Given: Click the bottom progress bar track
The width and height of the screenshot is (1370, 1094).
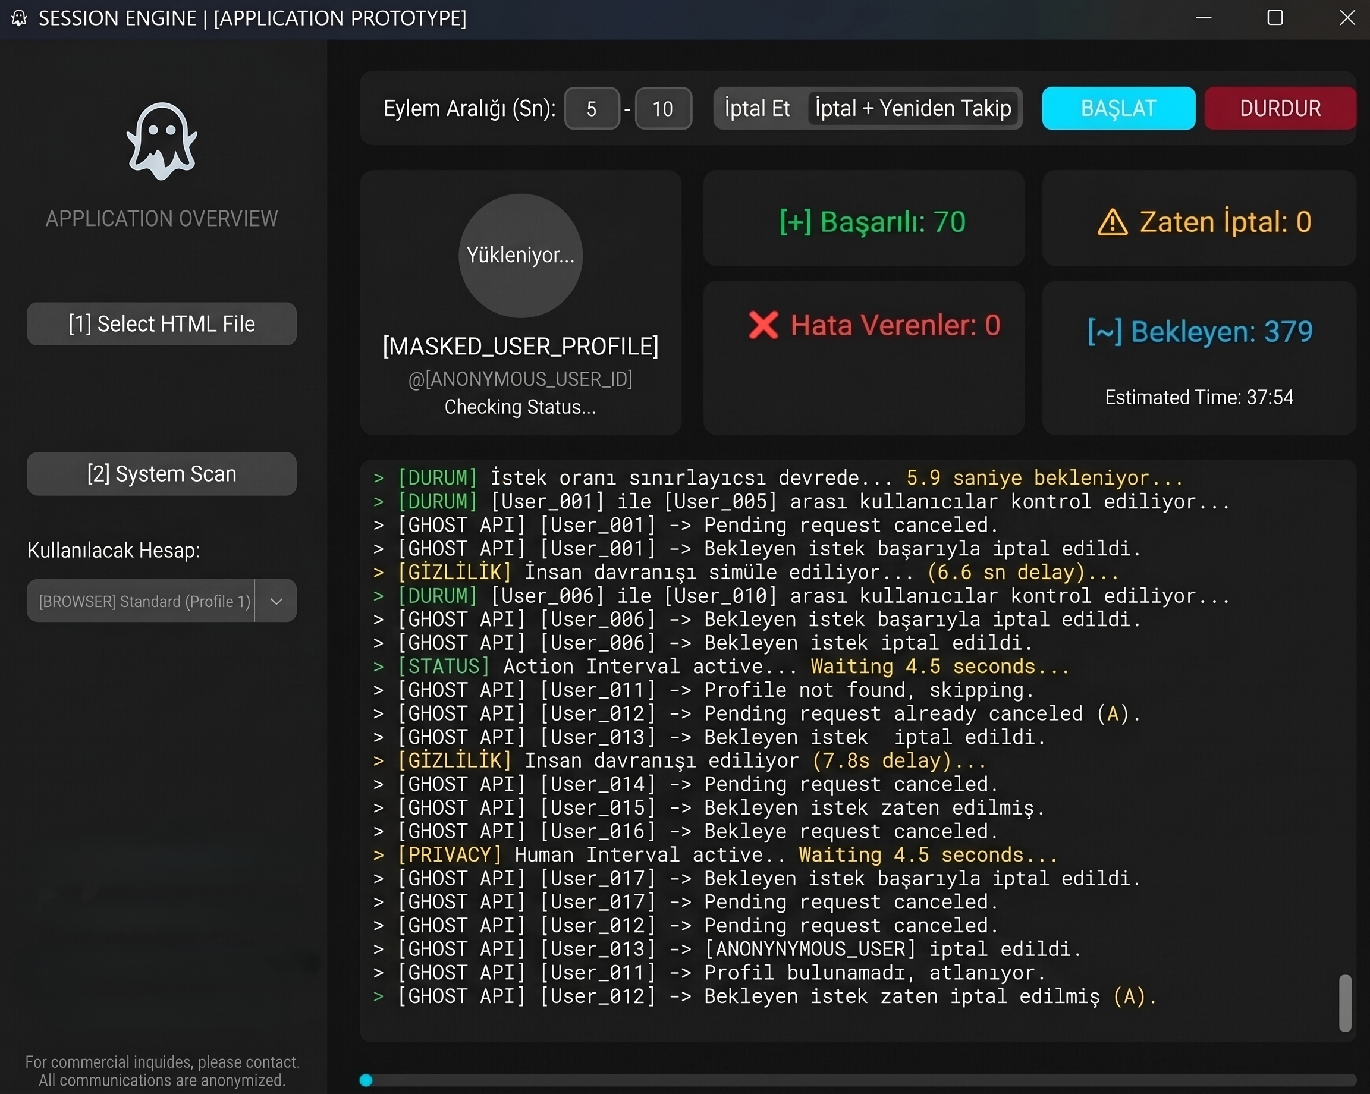Looking at the screenshot, I should pyautogui.click(x=858, y=1080).
